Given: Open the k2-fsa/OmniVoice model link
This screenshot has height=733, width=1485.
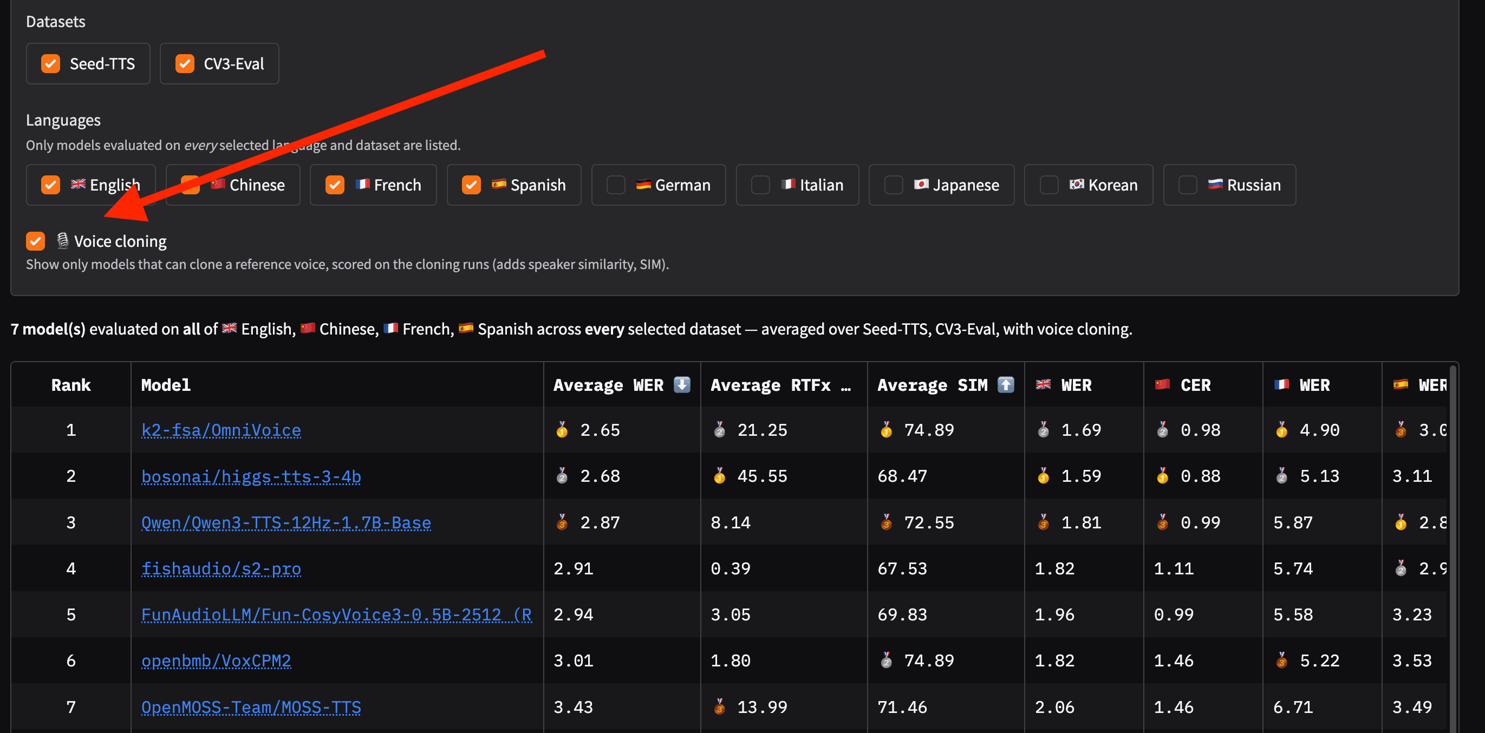Looking at the screenshot, I should (x=222, y=430).
